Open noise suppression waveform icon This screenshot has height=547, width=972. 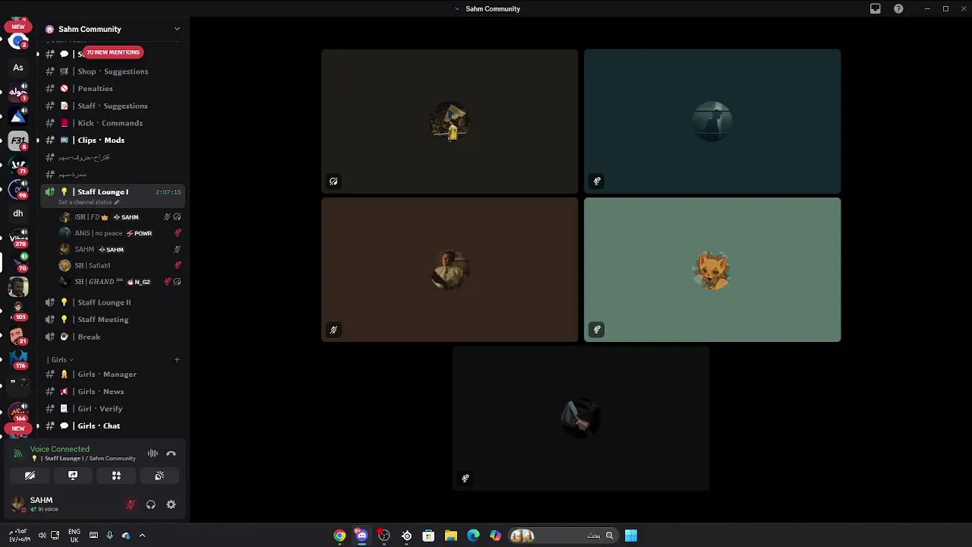click(x=153, y=454)
